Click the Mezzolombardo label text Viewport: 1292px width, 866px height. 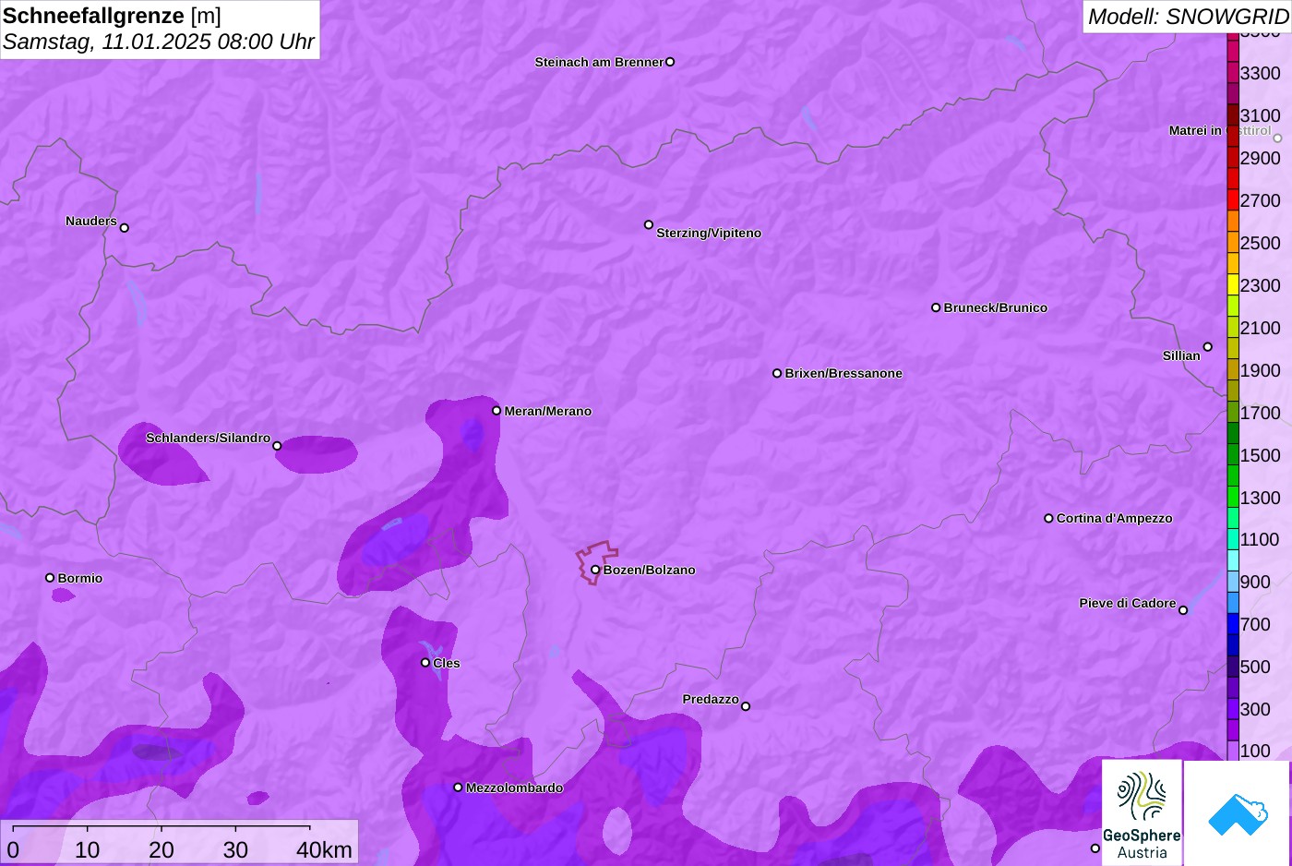(x=514, y=788)
